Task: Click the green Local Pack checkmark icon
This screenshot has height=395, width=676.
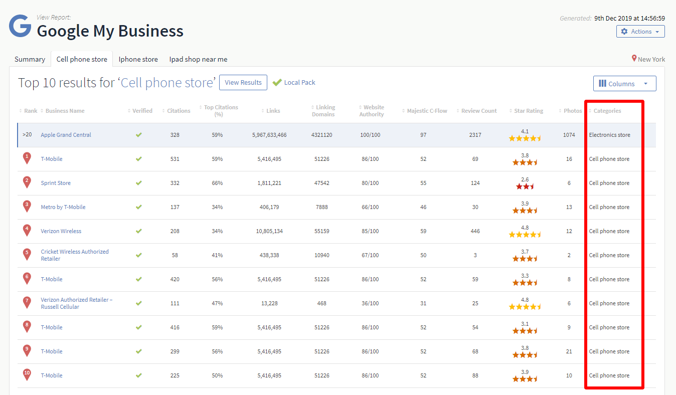Action: (277, 83)
